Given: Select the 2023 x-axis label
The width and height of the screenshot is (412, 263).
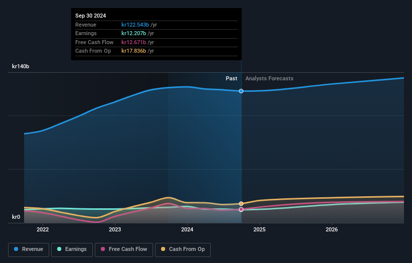Looking at the screenshot, I should pos(115,229).
